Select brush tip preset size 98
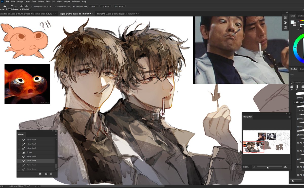 pos(292,88)
